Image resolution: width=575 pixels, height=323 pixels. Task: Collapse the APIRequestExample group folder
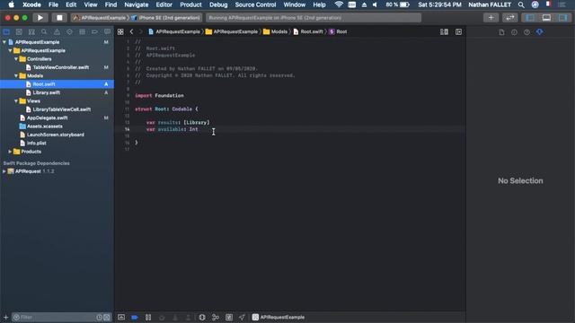(10, 50)
